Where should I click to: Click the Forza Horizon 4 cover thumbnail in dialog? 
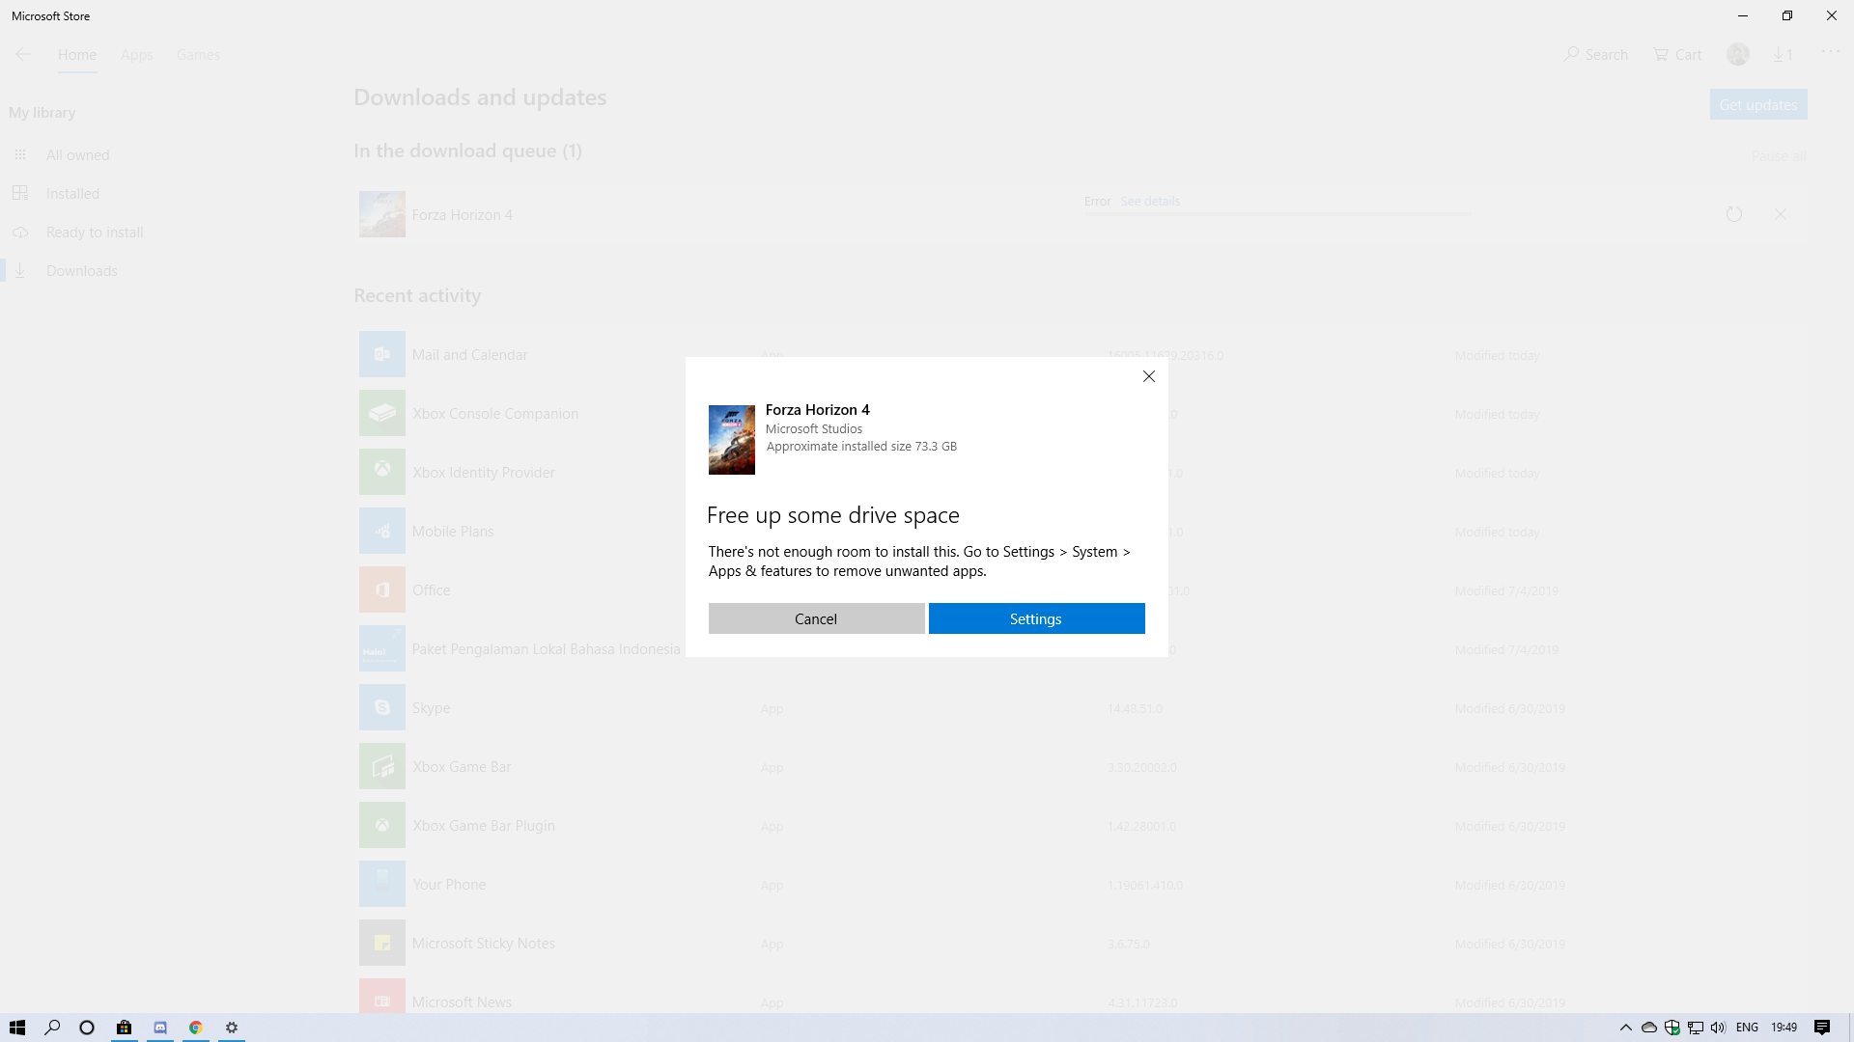(732, 440)
